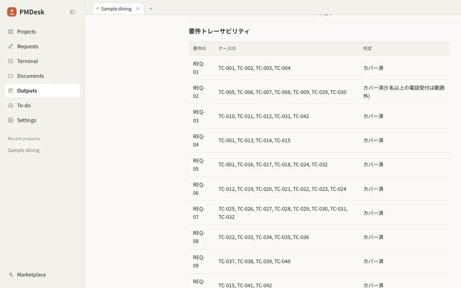
Task: Click the Requests pencil icon
Action: (x=11, y=46)
